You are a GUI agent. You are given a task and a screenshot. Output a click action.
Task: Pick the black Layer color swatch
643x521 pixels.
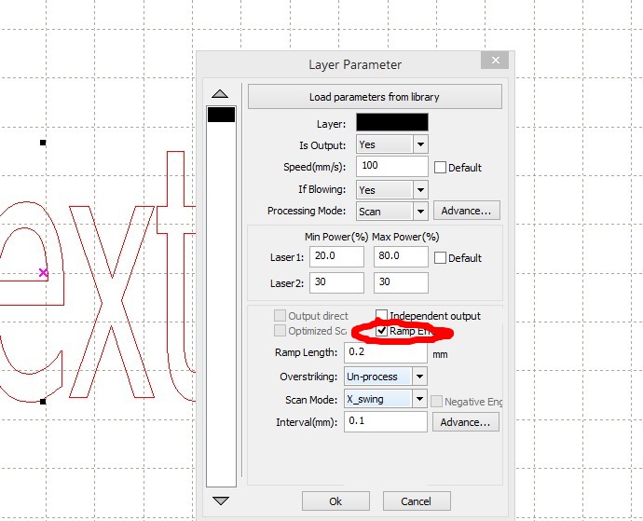[390, 122]
